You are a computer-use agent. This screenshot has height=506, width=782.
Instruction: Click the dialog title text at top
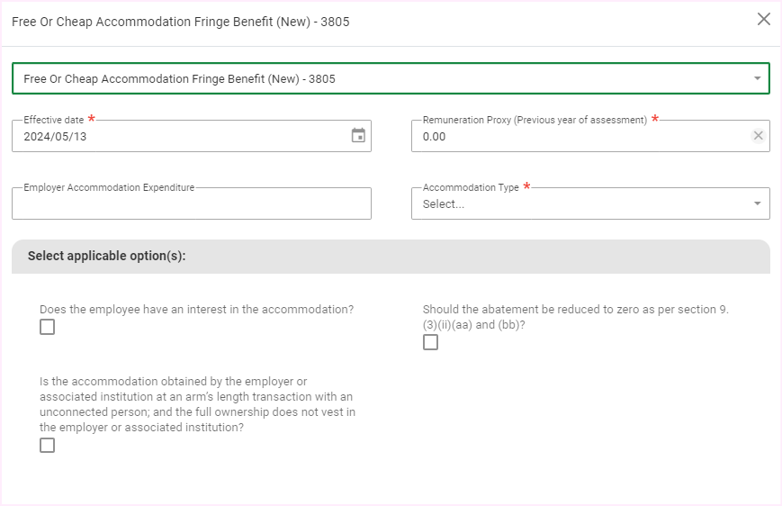click(181, 21)
